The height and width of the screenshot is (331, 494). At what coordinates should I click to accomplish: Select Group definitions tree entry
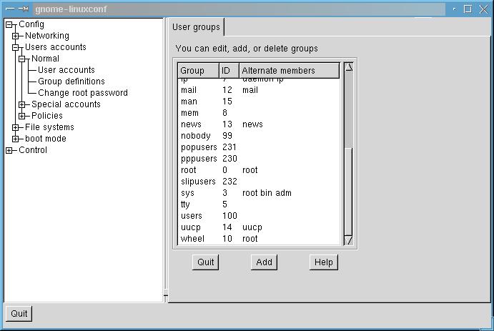point(71,81)
